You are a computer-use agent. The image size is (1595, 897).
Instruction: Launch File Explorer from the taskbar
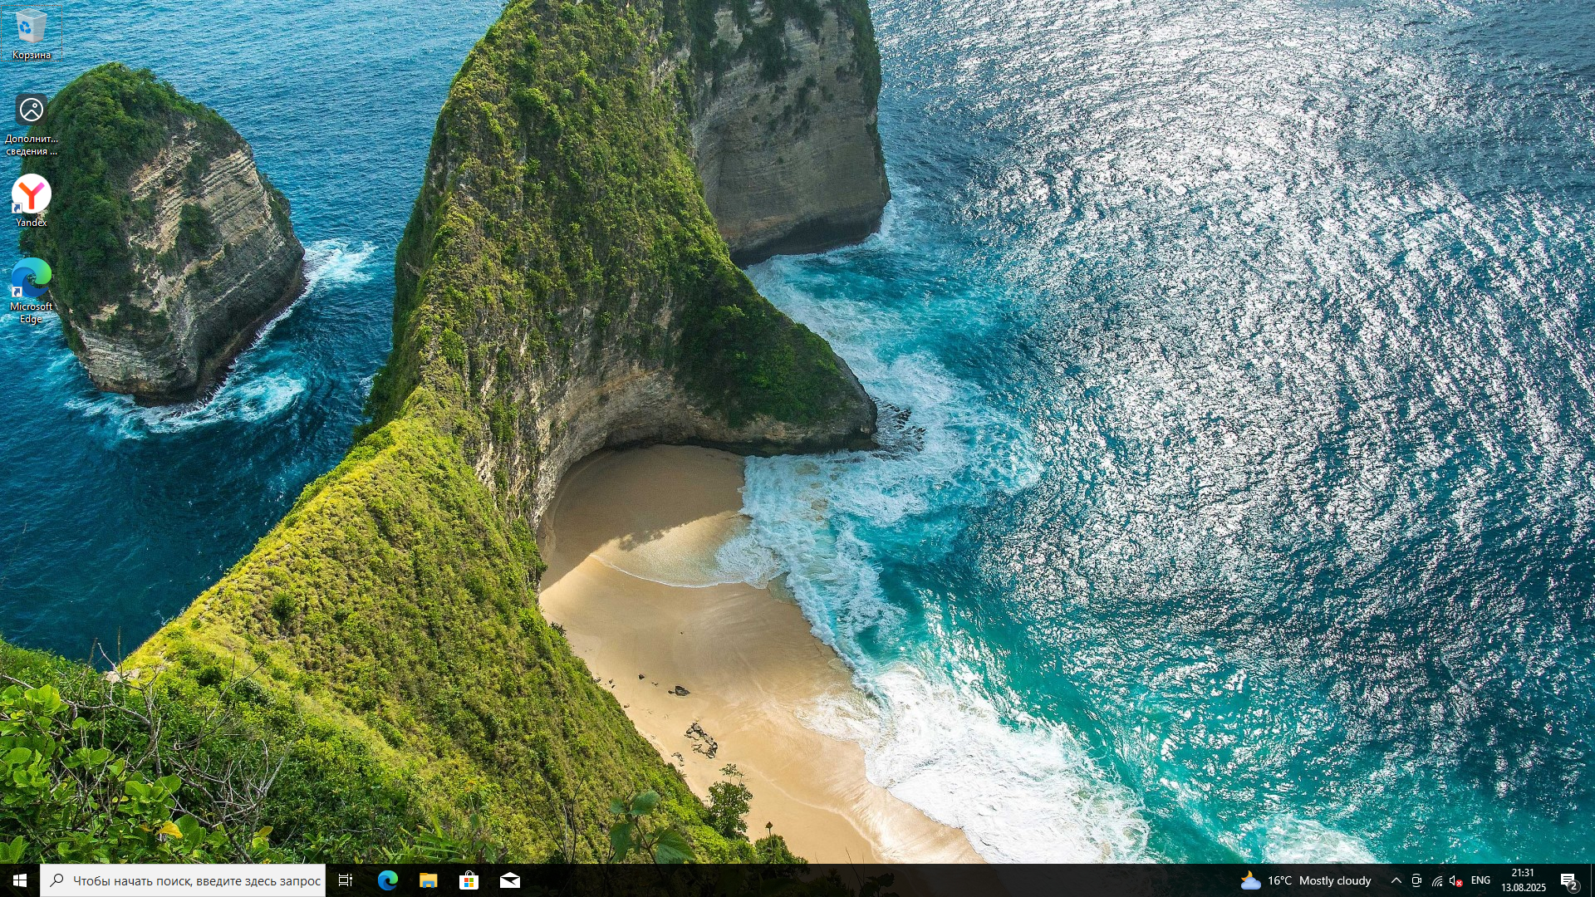[429, 882]
